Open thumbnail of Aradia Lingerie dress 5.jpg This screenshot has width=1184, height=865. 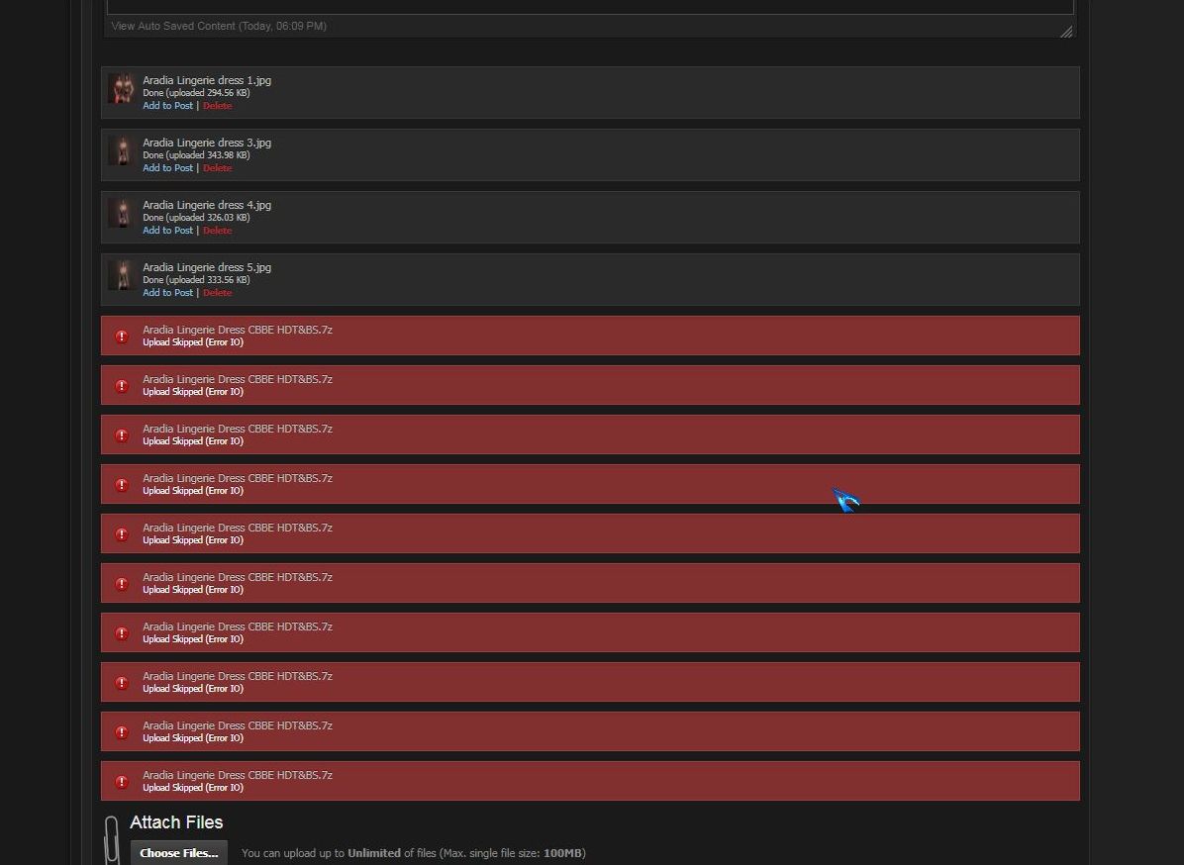click(x=122, y=276)
